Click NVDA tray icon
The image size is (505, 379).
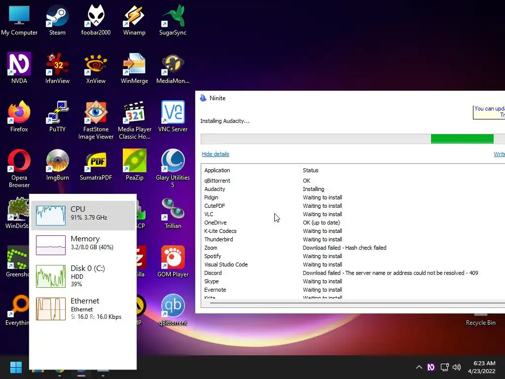point(431,367)
